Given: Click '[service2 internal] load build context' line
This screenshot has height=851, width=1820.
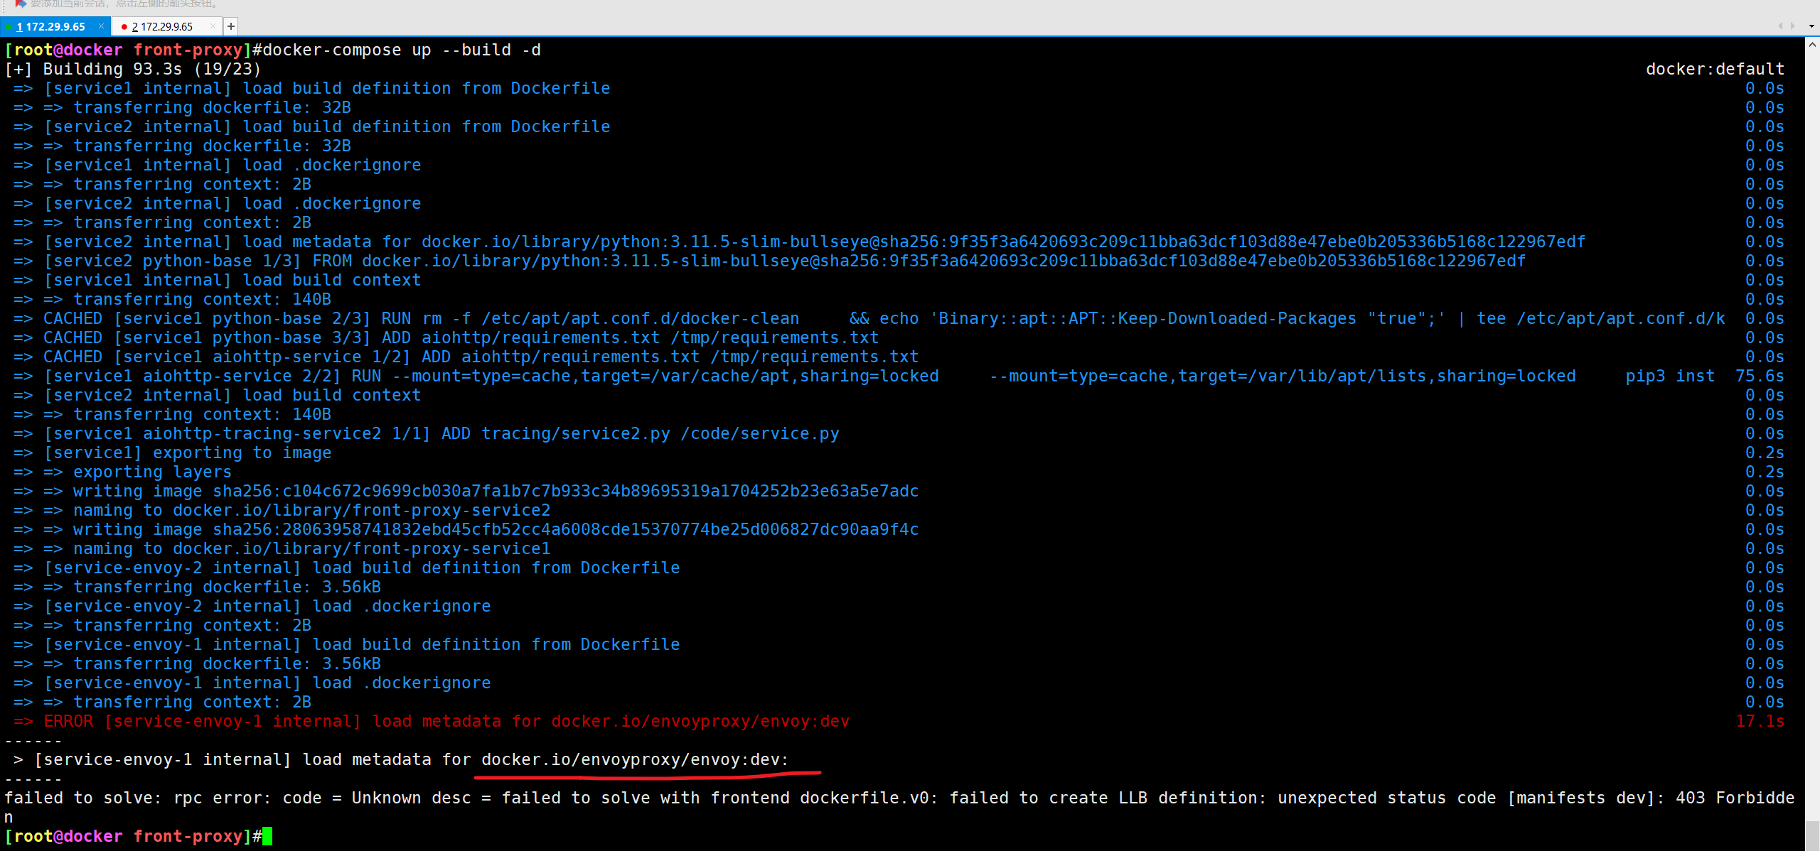Looking at the screenshot, I should tap(232, 395).
